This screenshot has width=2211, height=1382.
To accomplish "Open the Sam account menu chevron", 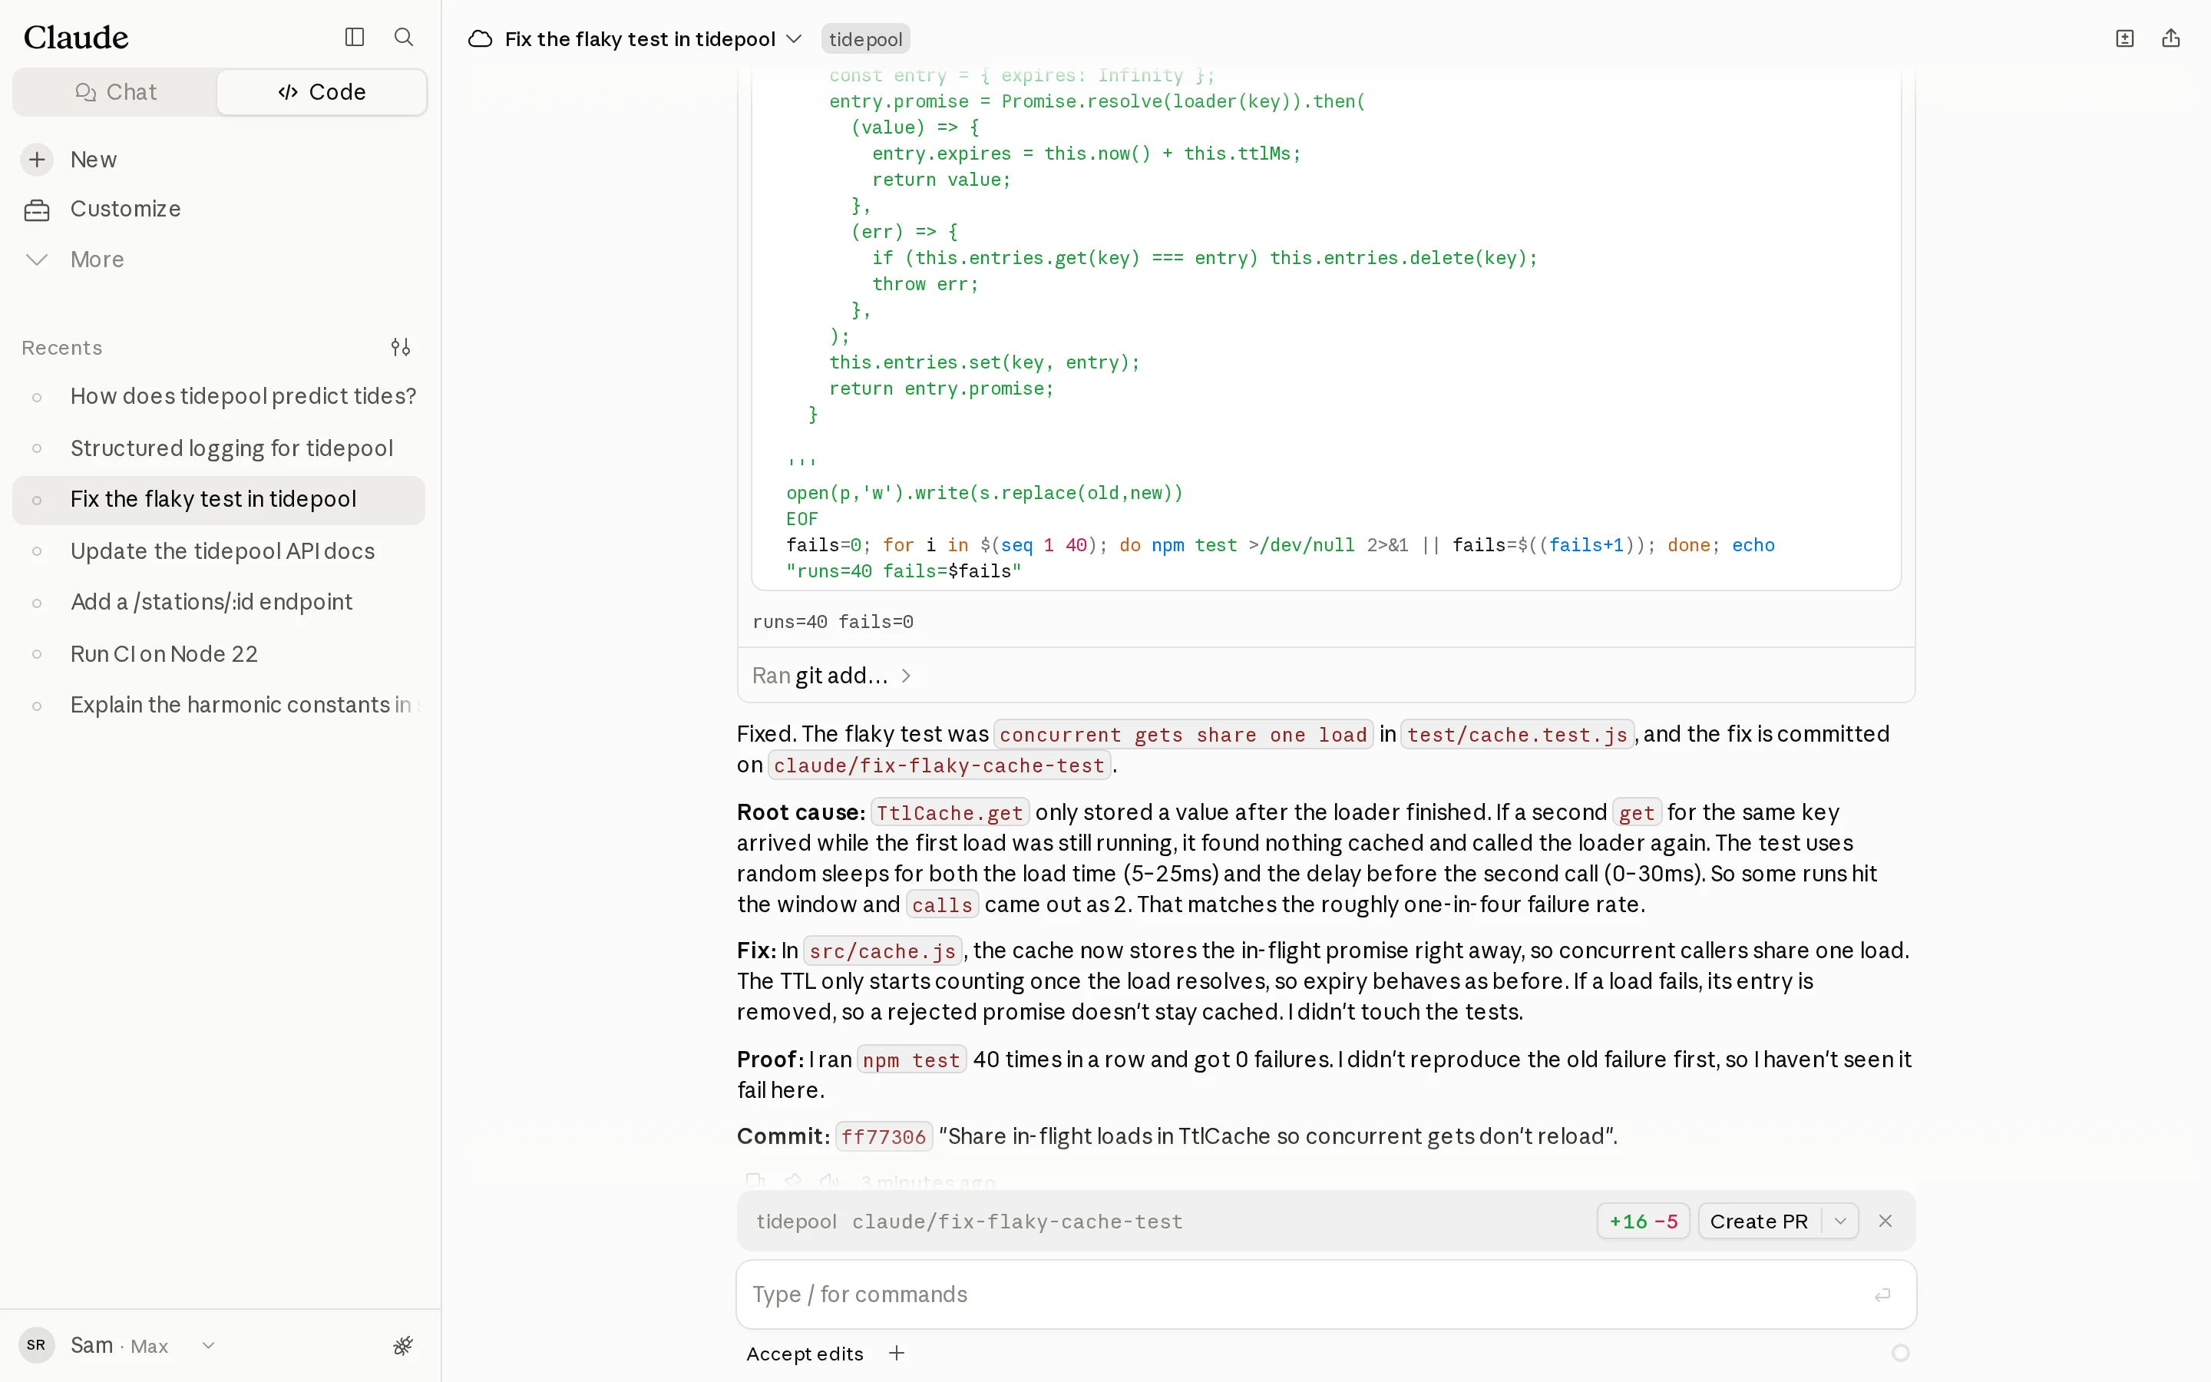I will tap(208, 1345).
